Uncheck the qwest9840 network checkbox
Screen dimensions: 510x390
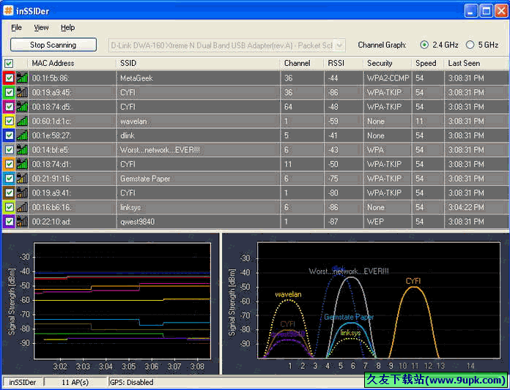click(9, 222)
